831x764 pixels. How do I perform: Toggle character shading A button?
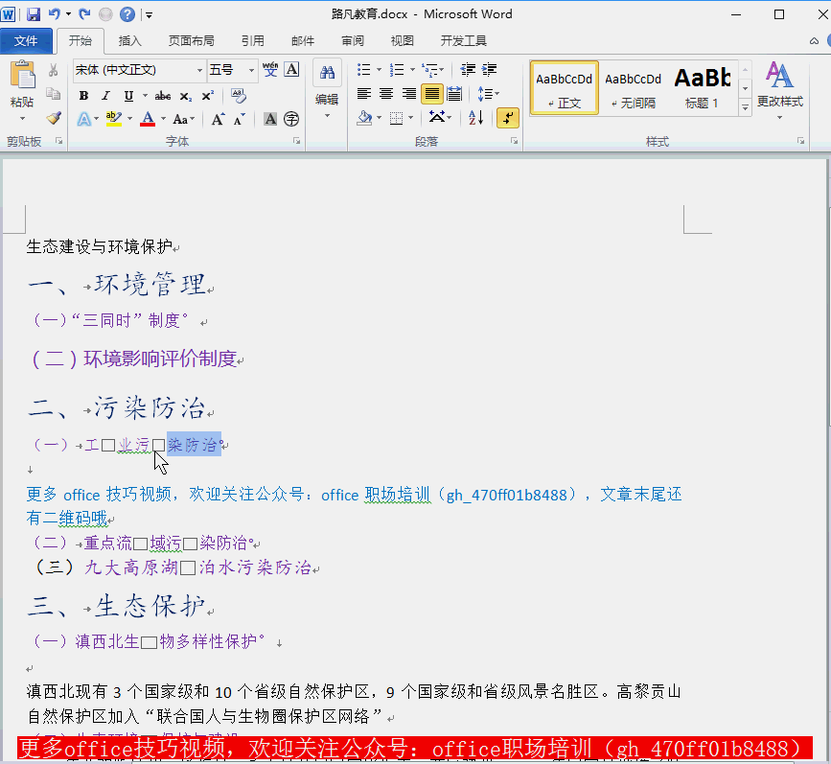click(270, 119)
